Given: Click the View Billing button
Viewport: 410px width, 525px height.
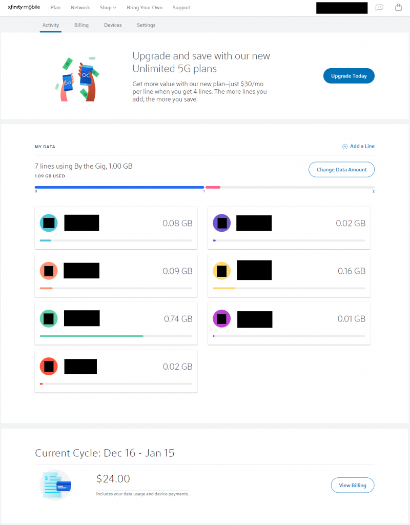Looking at the screenshot, I should pos(352,485).
